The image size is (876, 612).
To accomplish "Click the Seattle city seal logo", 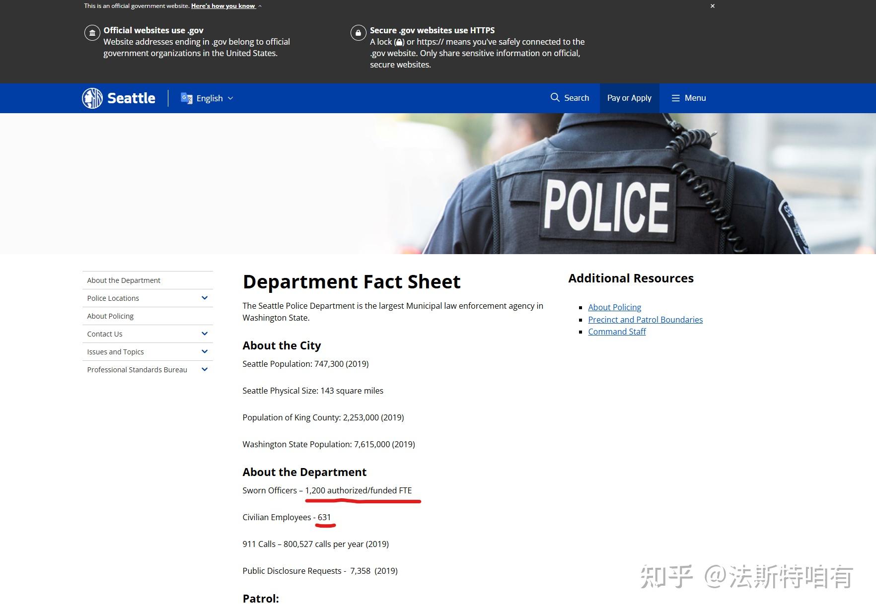I will [92, 98].
